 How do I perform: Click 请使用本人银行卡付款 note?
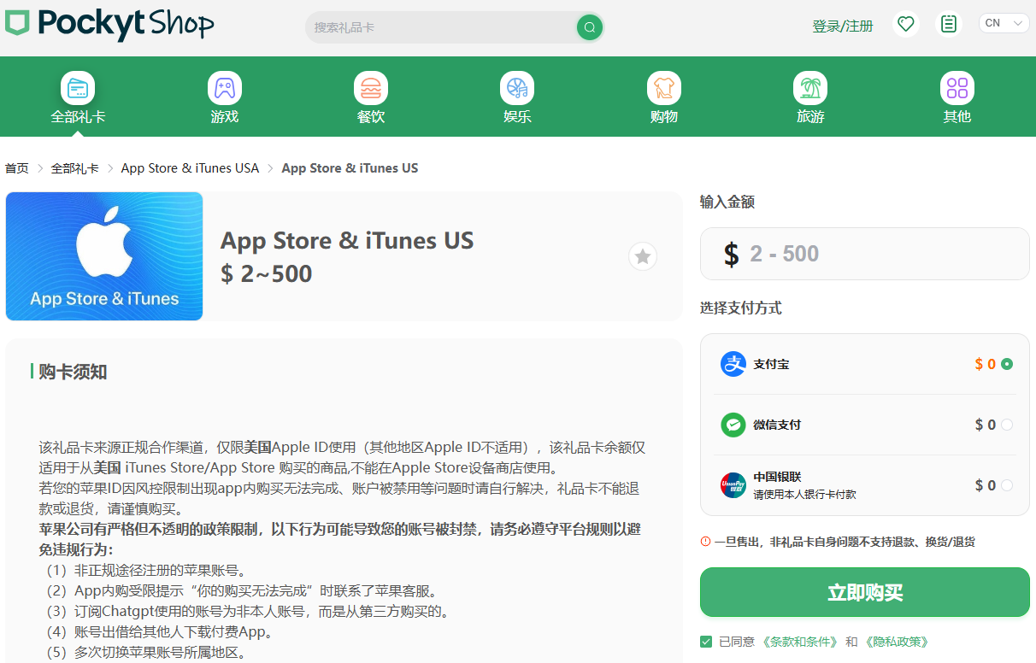[804, 495]
